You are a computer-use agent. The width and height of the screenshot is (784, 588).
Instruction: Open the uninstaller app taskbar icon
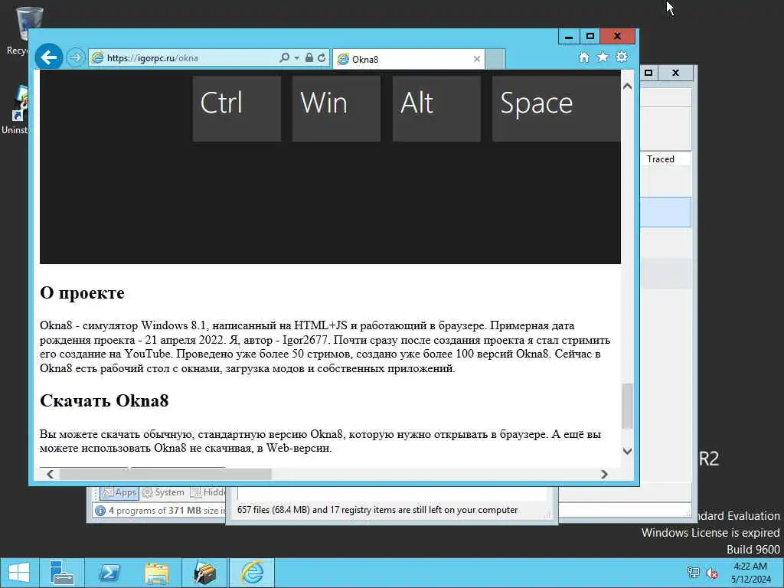[204, 573]
